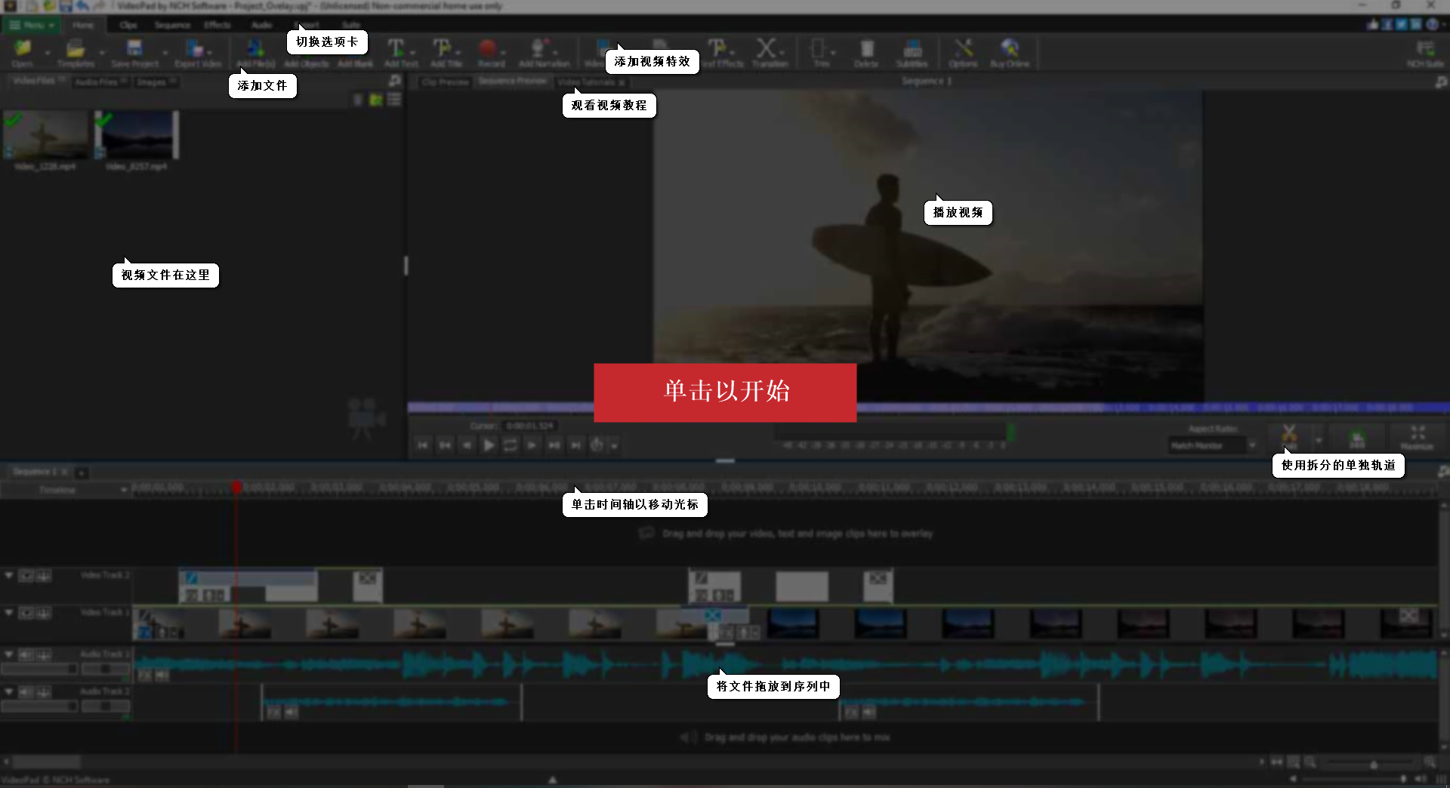Expand the Audio Track 2 controls
1450x788 pixels.
pyautogui.click(x=8, y=691)
